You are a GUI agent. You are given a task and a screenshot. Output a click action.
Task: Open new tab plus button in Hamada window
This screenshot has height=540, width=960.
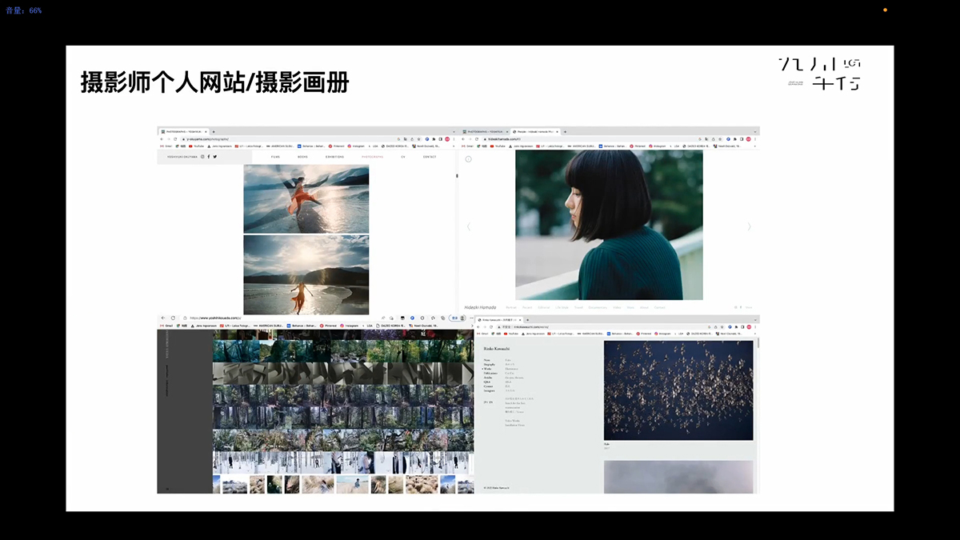pyautogui.click(x=565, y=131)
